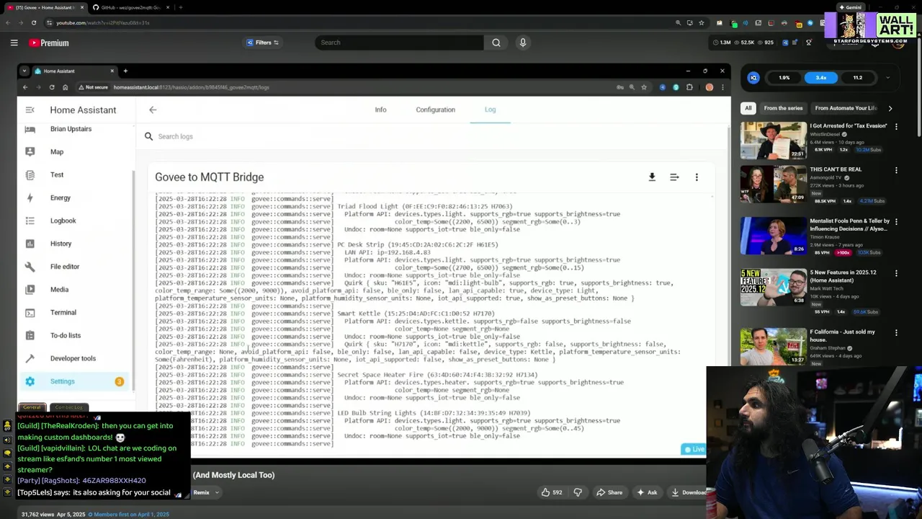922x519 pixels.
Task: Open Settings in Home Assistant sidebar
Action: [75, 381]
